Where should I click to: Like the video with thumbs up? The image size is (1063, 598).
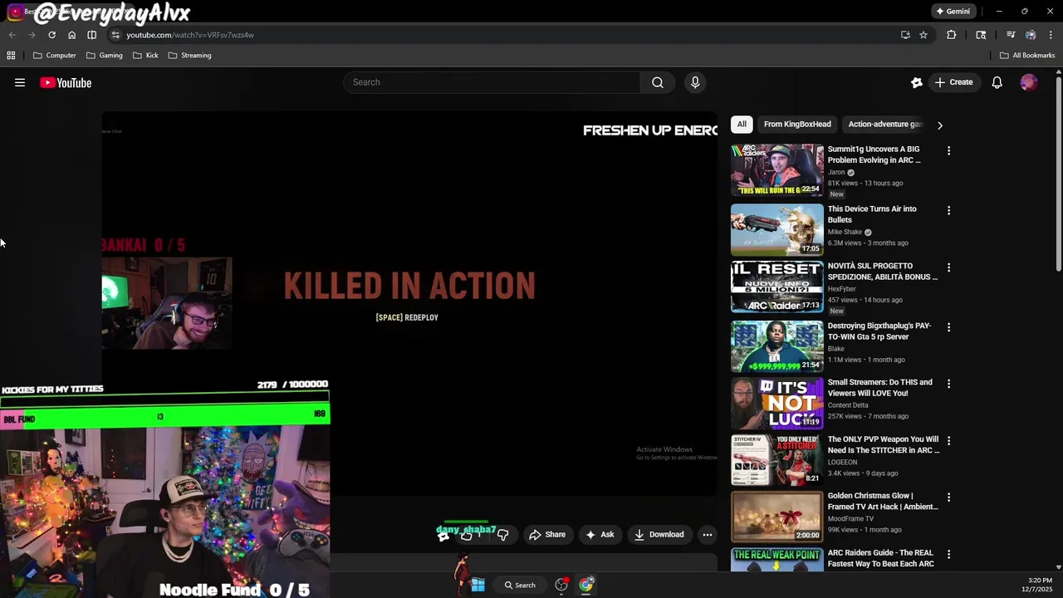pyautogui.click(x=467, y=535)
